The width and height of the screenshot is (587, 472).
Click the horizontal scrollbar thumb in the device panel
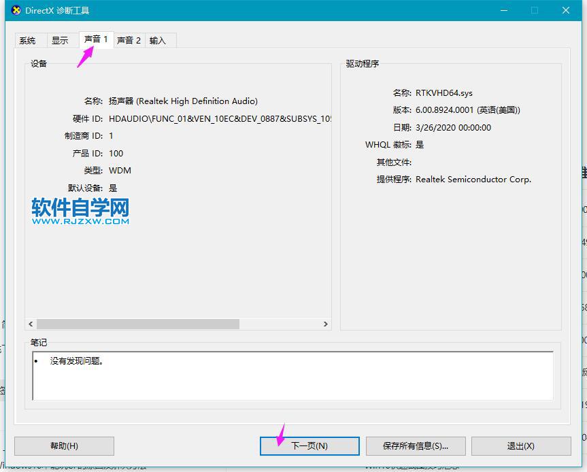click(x=137, y=324)
